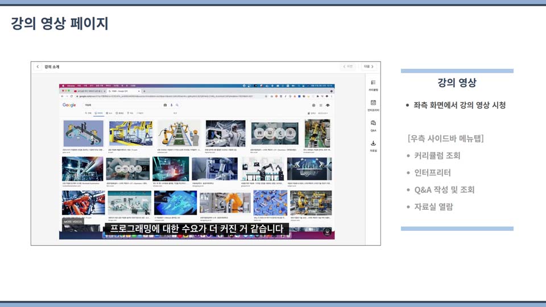Click the Chrome menu in macOS menu bar
Image resolution: width=546 pixels, height=307 pixels.
click(71, 86)
